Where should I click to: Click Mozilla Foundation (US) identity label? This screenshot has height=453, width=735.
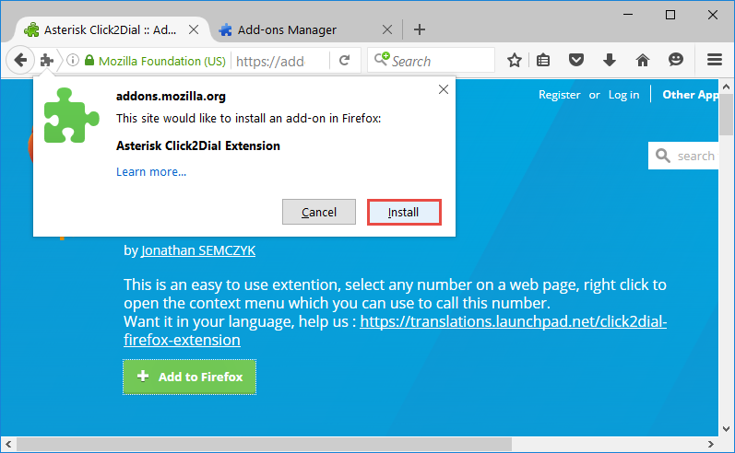pyautogui.click(x=162, y=61)
